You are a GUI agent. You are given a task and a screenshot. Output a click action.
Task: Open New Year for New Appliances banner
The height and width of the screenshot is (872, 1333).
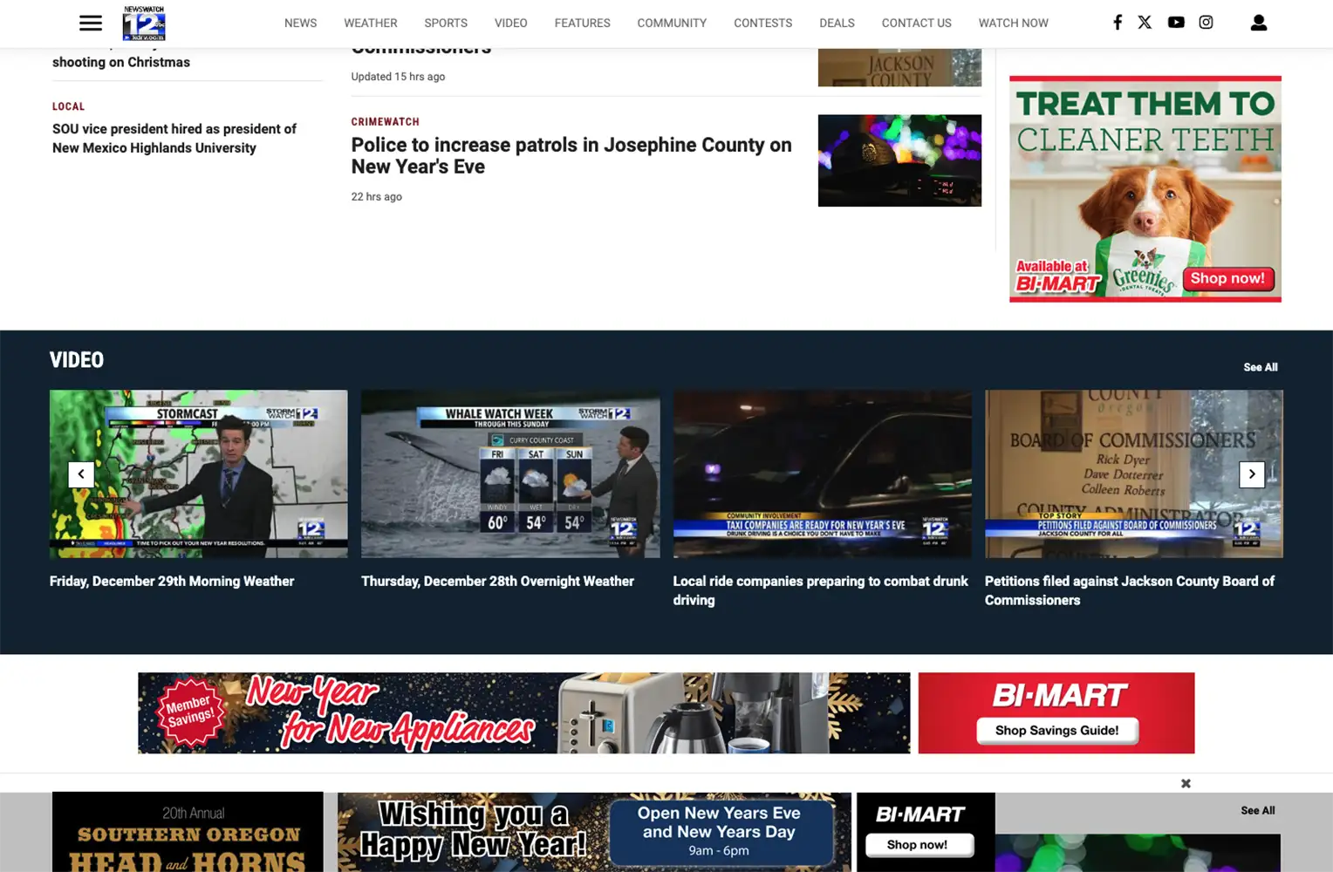523,712
